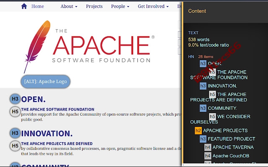Click the Apache Software Foundation logo
This screenshot has height=167, width=268.
click(89, 46)
